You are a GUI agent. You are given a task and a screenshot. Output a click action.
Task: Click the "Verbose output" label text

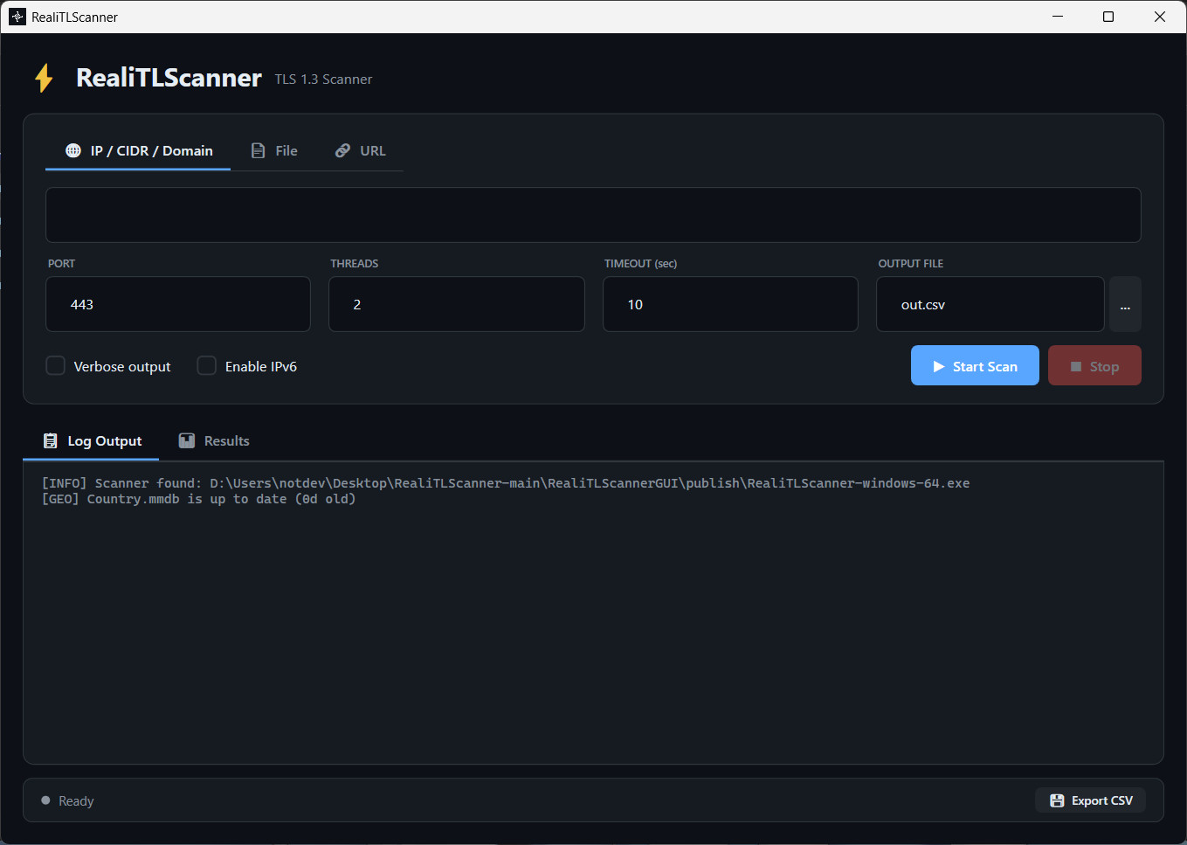point(122,366)
